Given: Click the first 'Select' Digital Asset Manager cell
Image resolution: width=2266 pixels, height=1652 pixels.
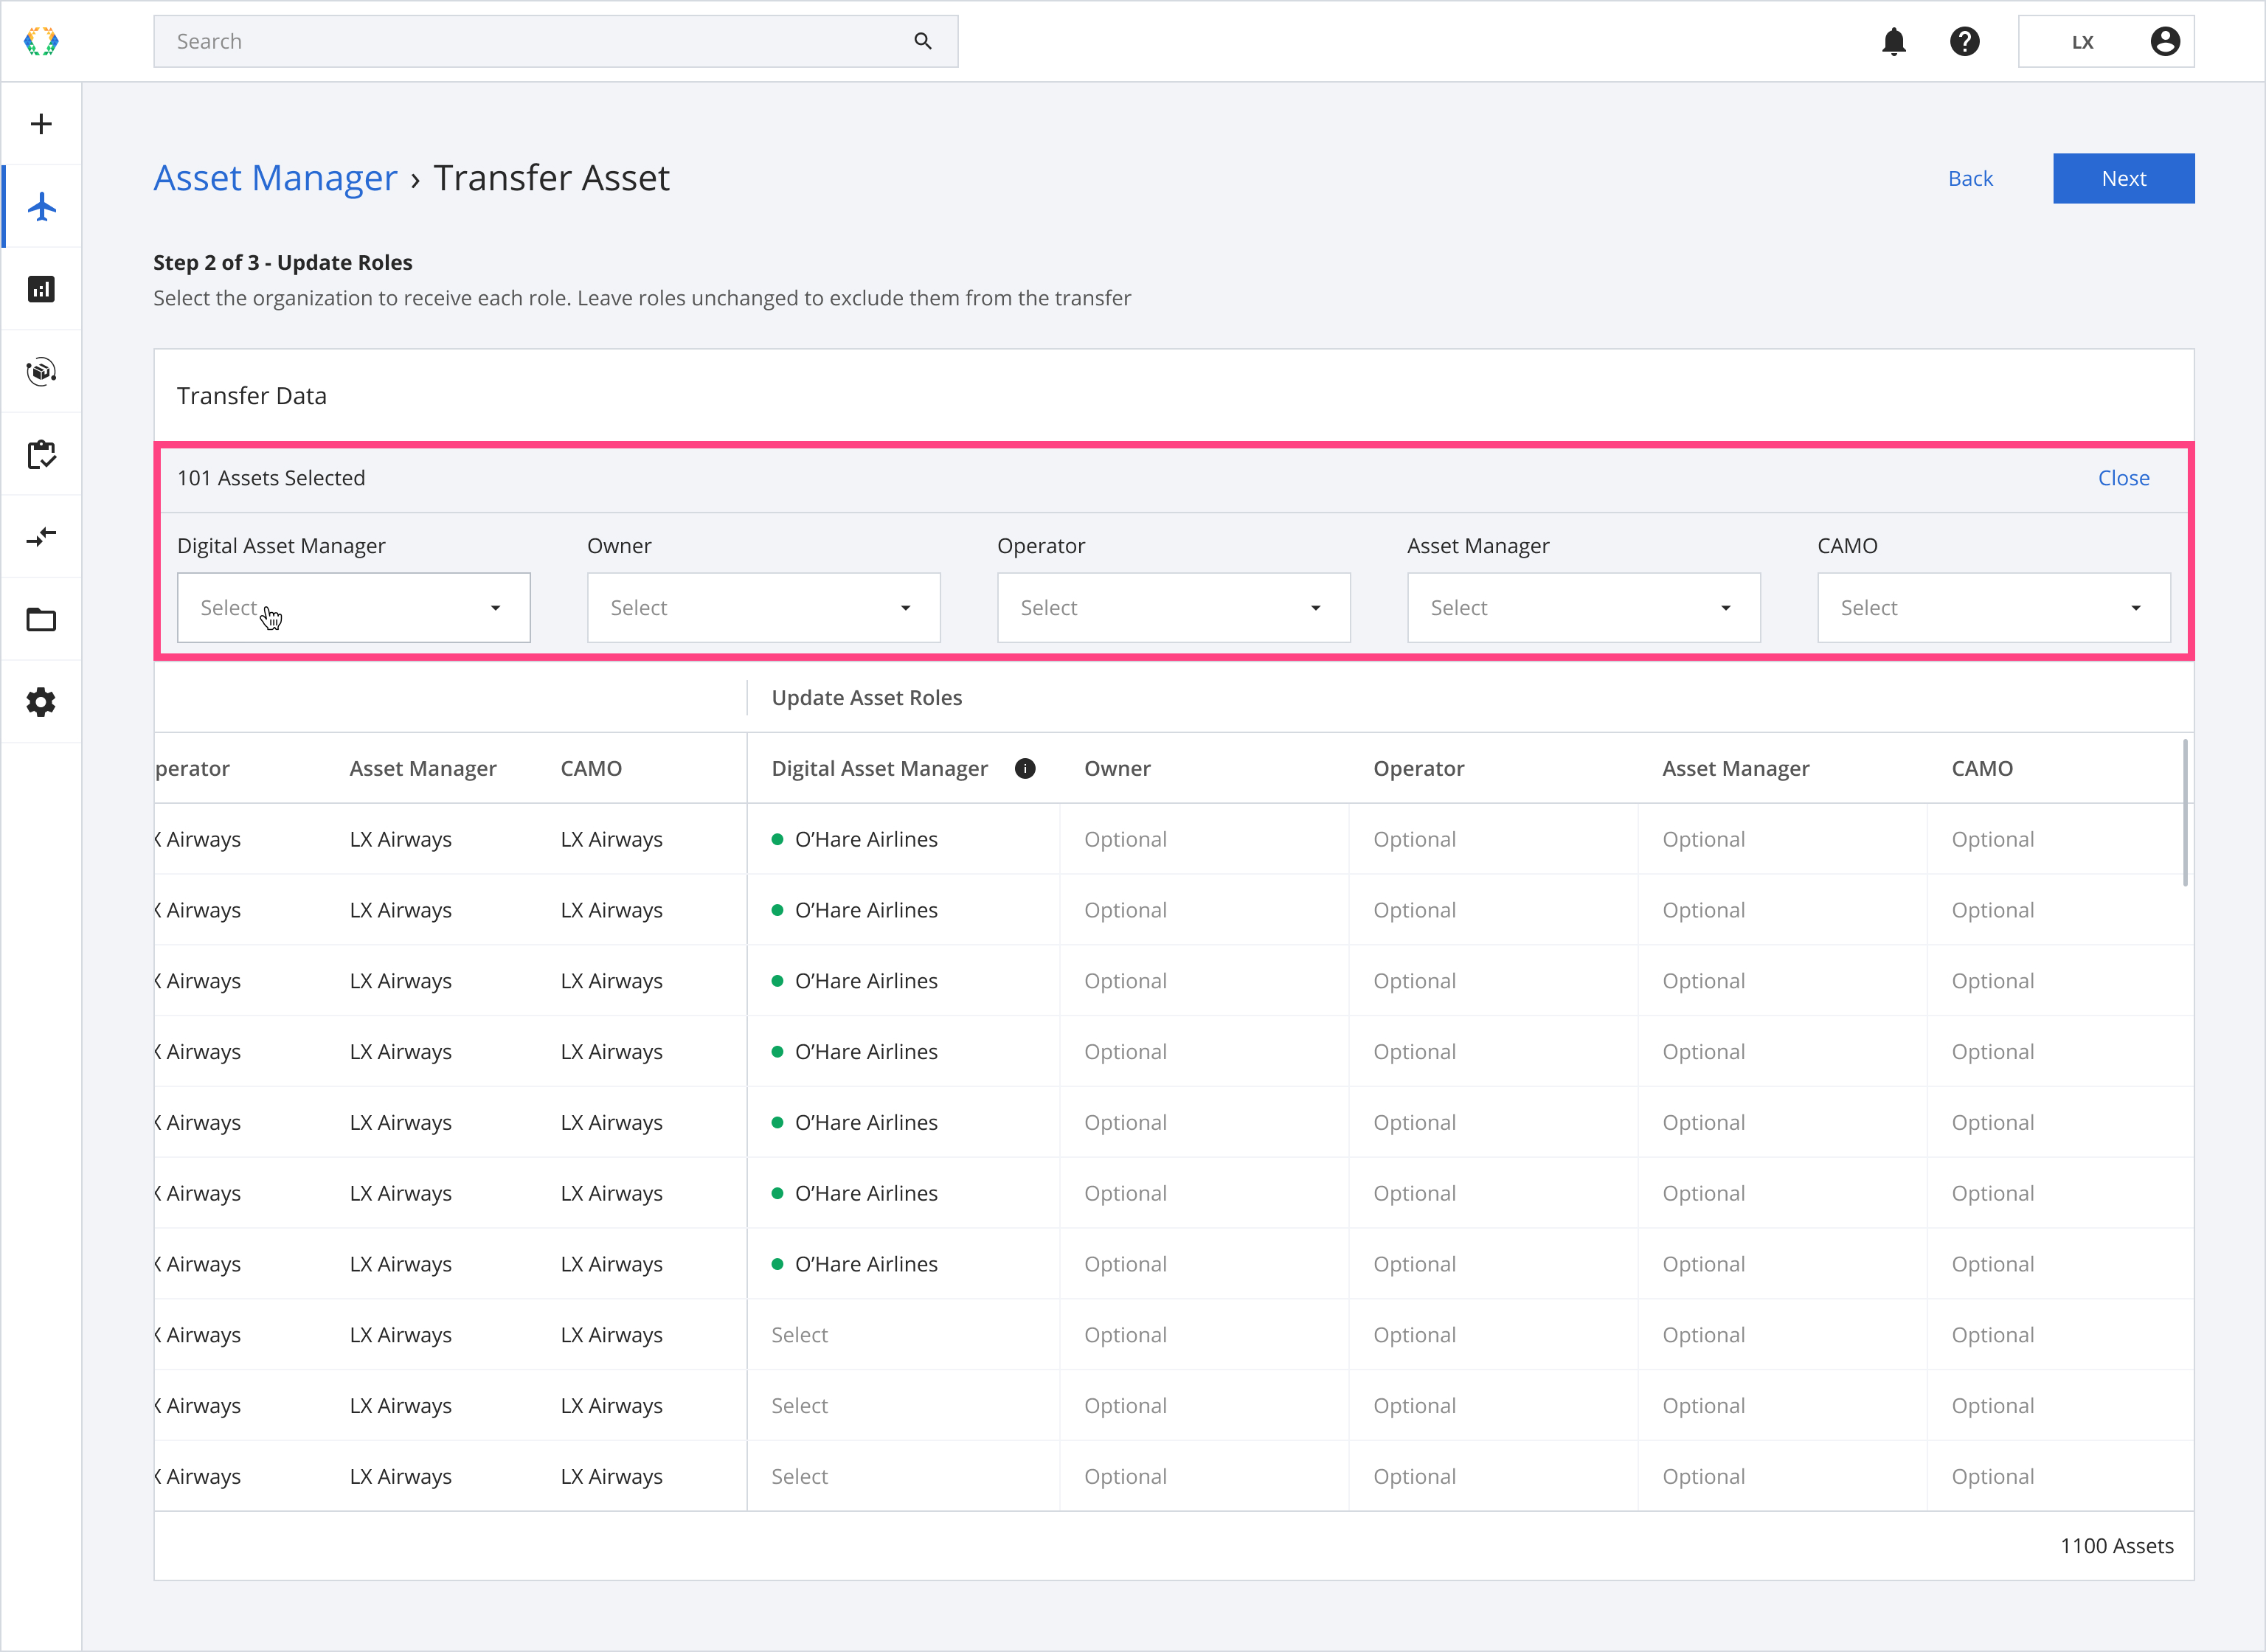Looking at the screenshot, I should (903, 1335).
